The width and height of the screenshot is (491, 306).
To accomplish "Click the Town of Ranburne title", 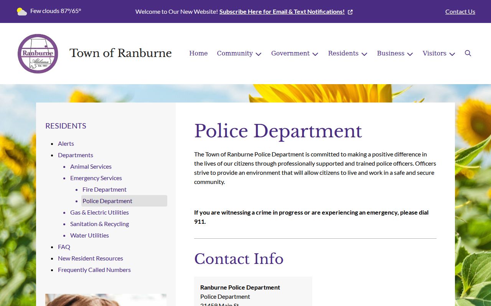I will tap(121, 53).
